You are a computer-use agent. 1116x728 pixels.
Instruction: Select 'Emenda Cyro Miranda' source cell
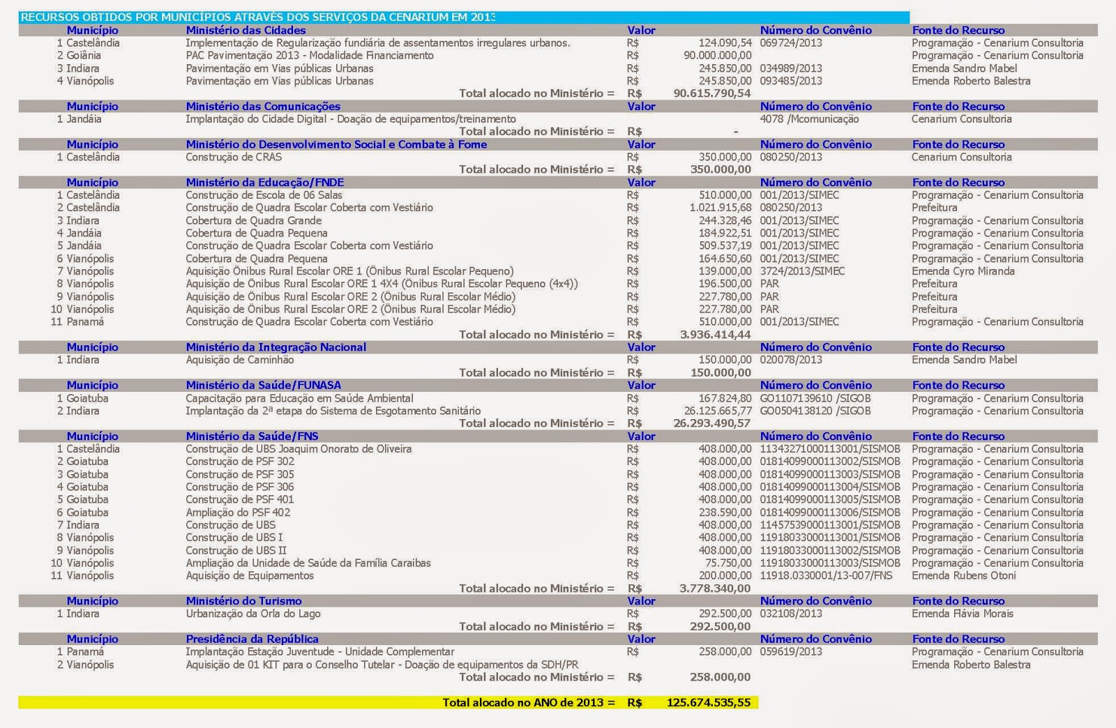click(963, 271)
